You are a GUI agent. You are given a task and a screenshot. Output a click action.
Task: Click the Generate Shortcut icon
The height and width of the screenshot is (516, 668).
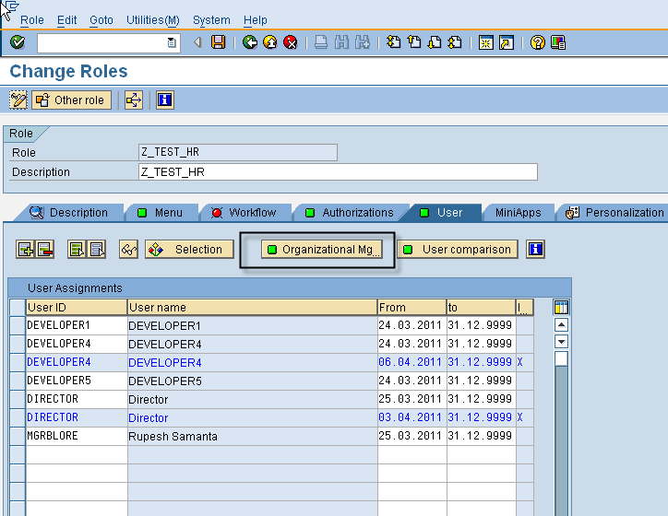[507, 42]
